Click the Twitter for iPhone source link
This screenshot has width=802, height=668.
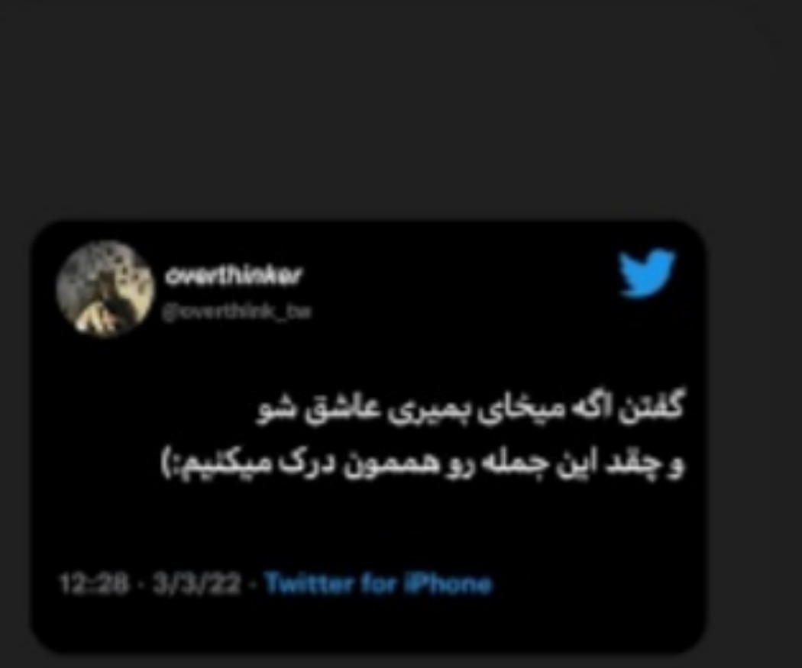pyautogui.click(x=379, y=584)
